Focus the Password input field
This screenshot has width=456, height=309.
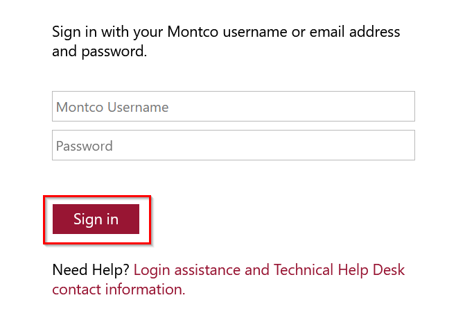(x=234, y=145)
